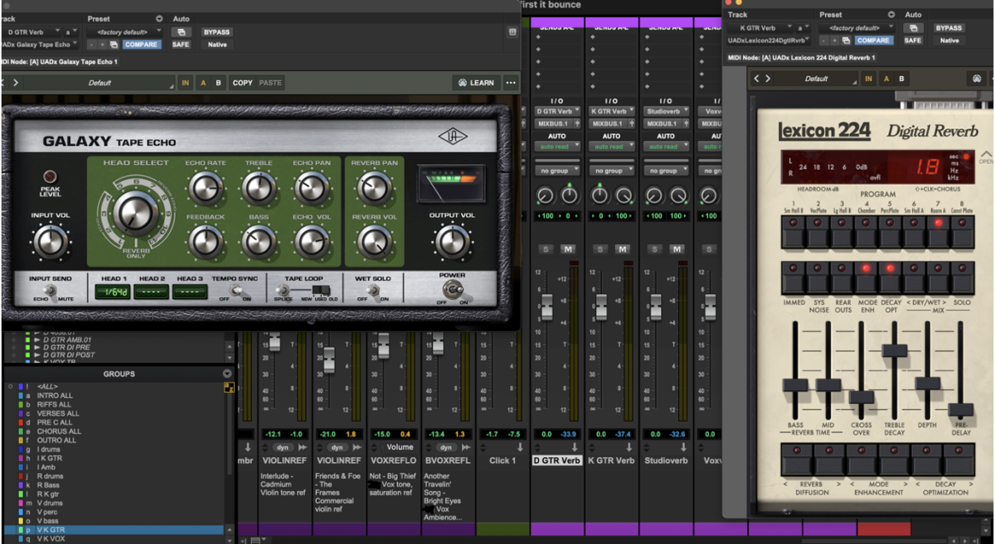Screen dimensions: 995x544
Task: Click Lexicon Pre-Delay slider
Action: [x=960, y=409]
